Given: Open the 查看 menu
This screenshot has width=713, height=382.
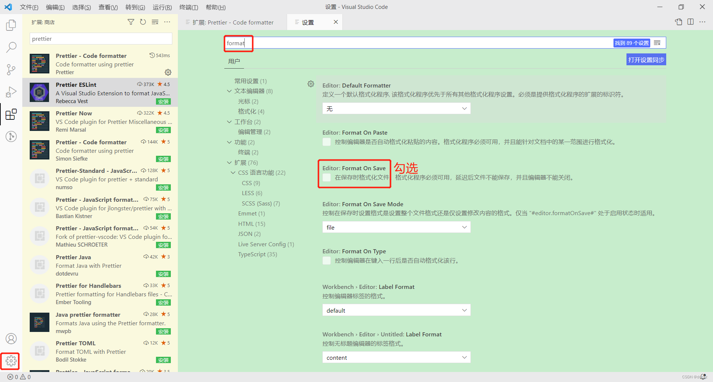Looking at the screenshot, I should tap(108, 7).
